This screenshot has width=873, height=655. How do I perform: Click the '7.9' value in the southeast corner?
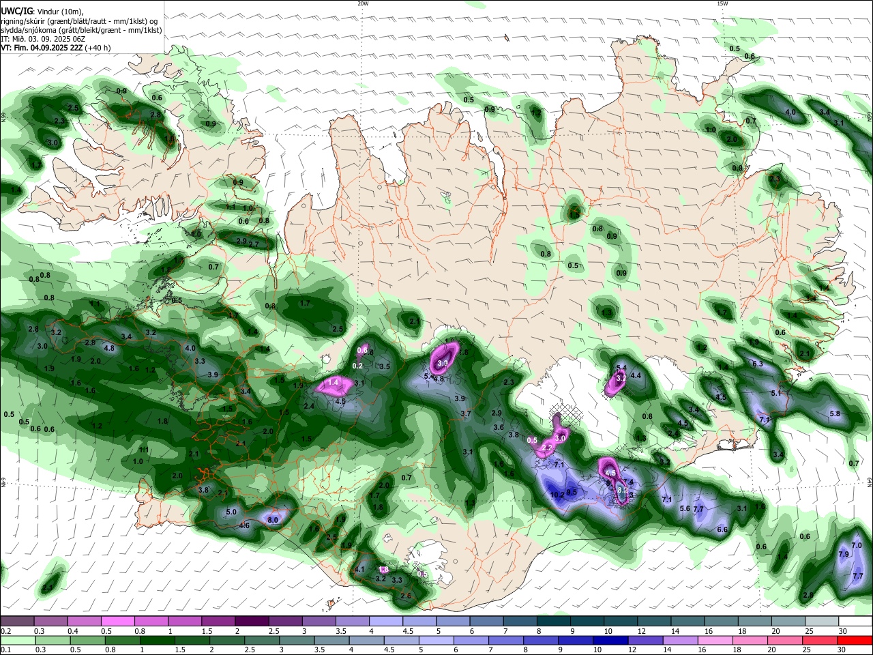pos(843,554)
